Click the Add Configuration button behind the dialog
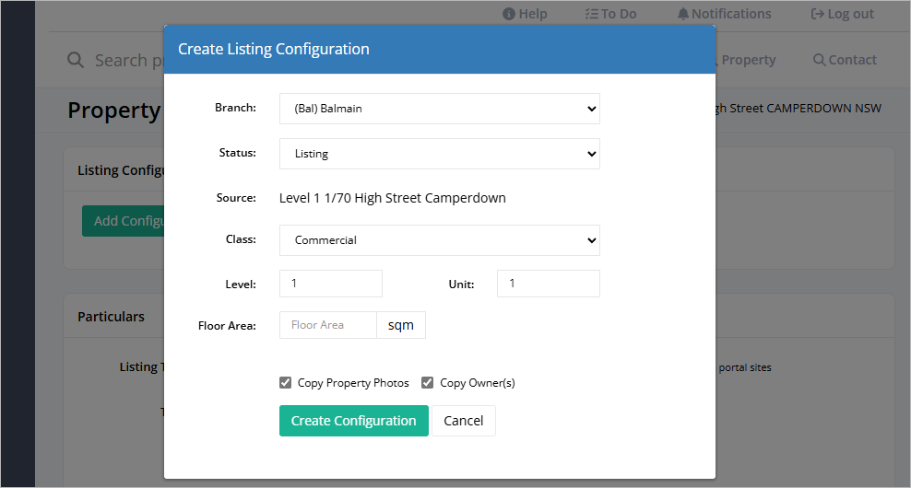This screenshot has width=911, height=488. pyautogui.click(x=124, y=221)
